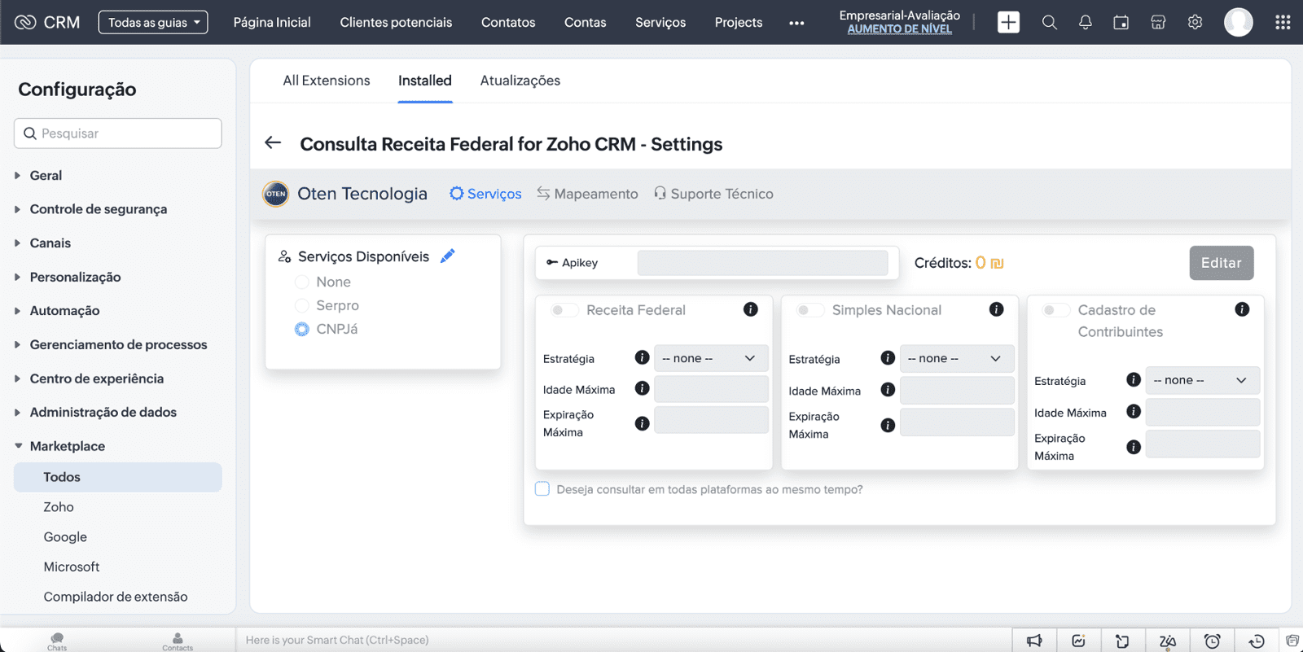Switch to the All Extensions tab
The height and width of the screenshot is (652, 1303).
tap(326, 81)
